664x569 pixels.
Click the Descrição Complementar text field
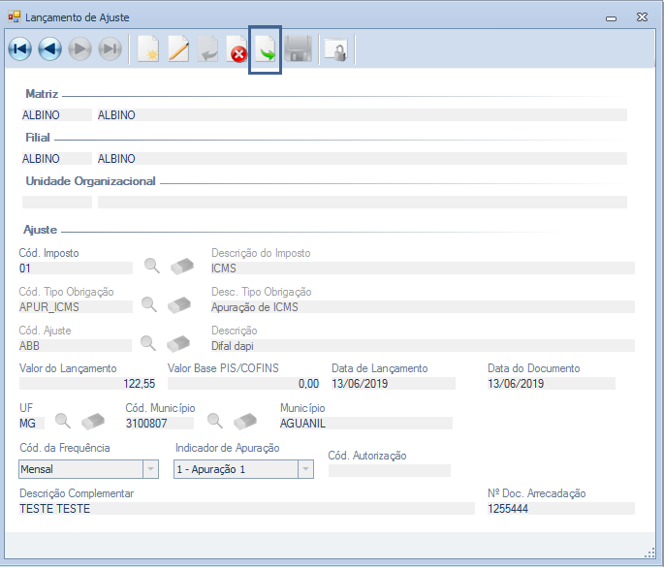[x=246, y=509]
